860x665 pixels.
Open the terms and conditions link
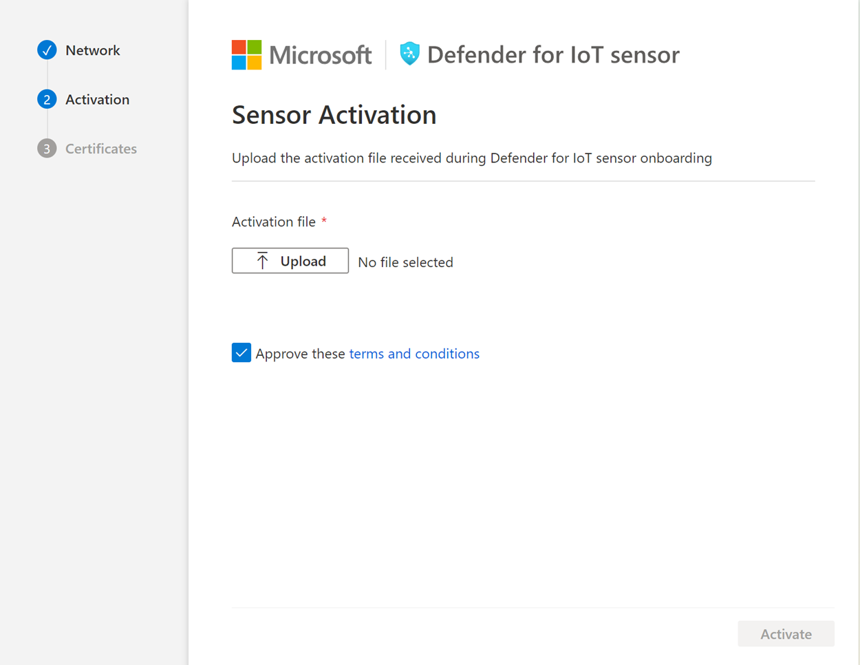[414, 353]
